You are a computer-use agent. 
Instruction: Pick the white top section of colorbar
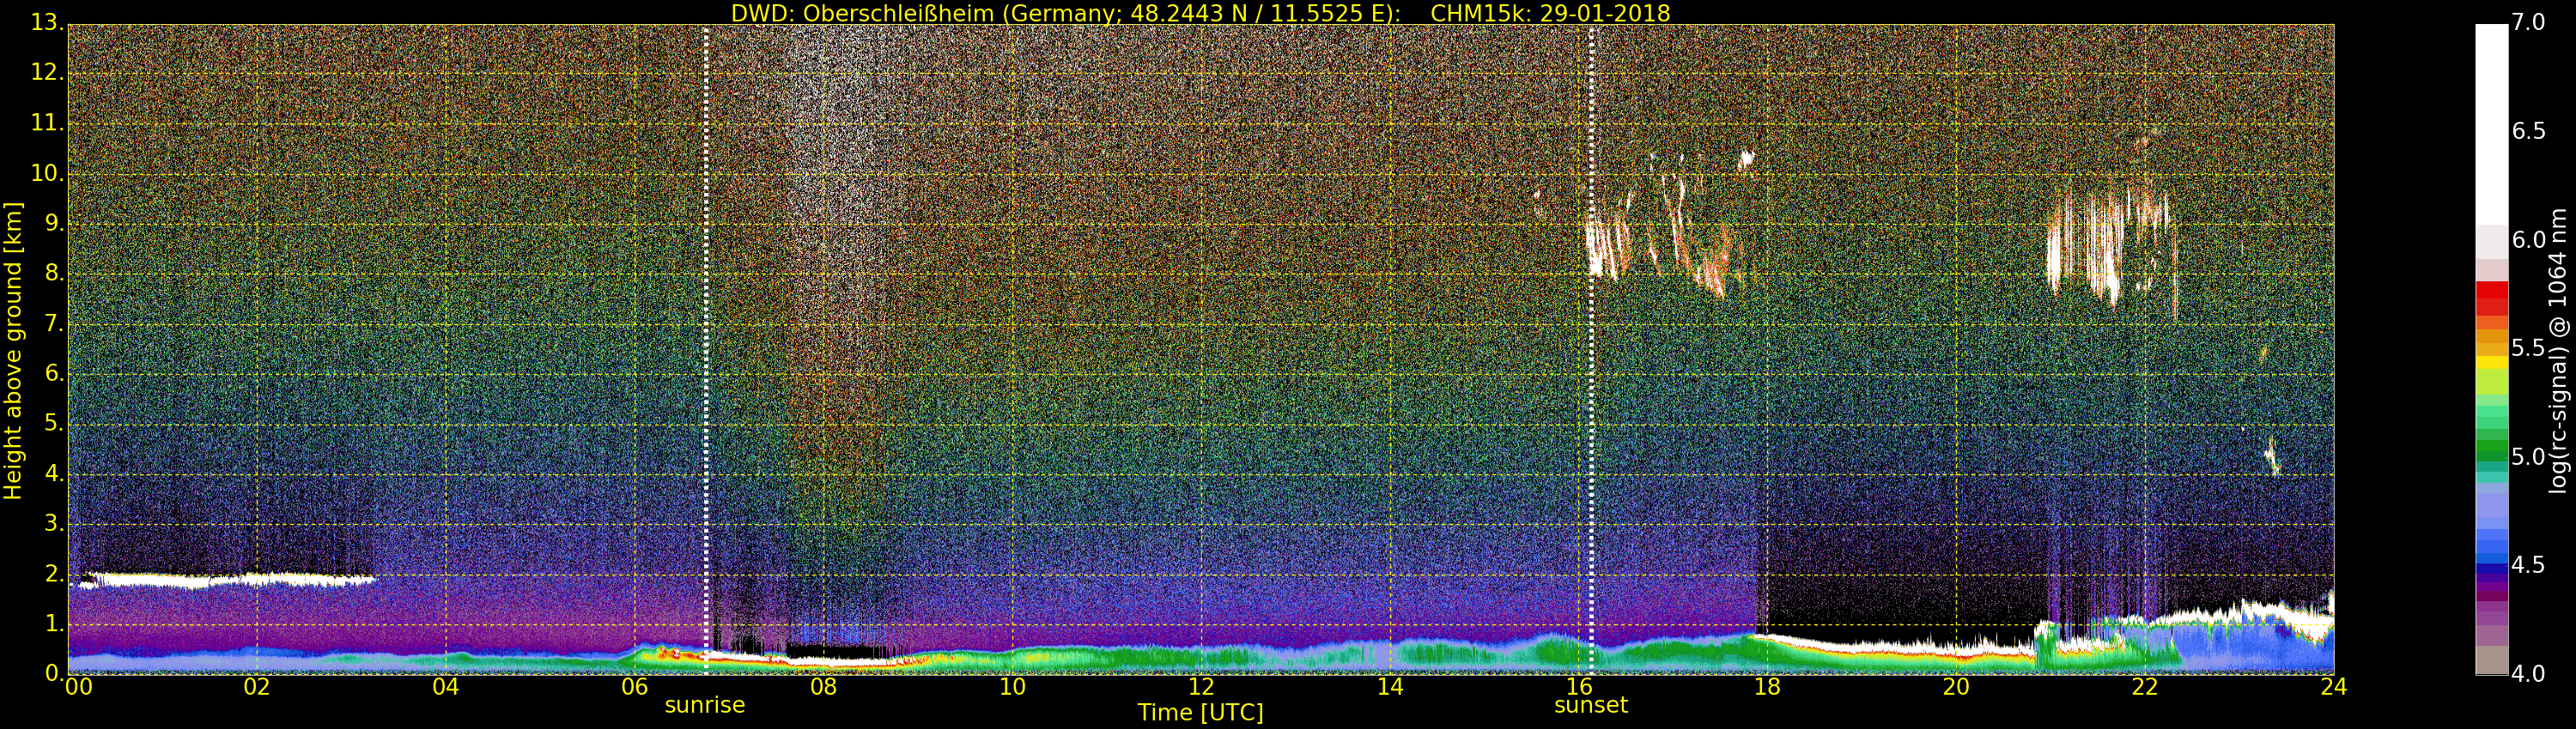(2491, 120)
